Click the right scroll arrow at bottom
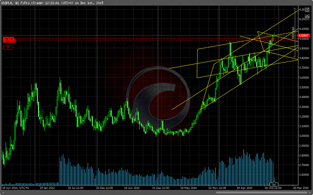 pyautogui.click(x=310, y=192)
